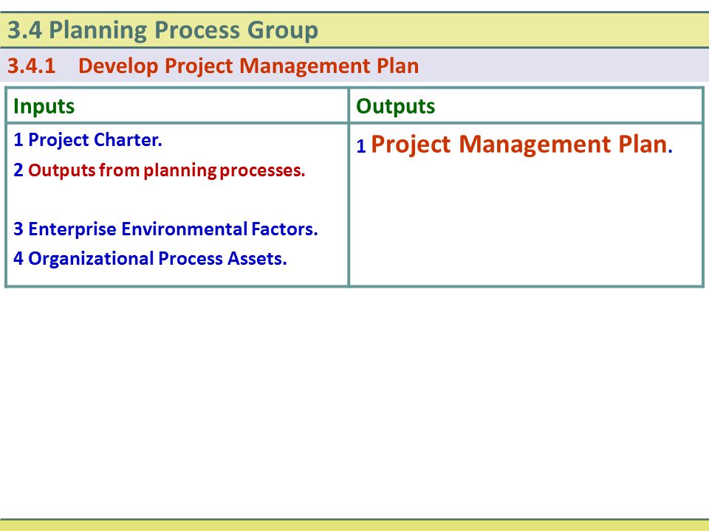Click number 1 before Project Charter

[18, 140]
